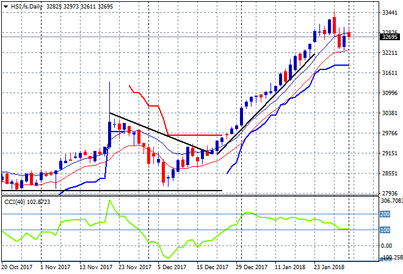Click the 306.7083 CCI axis value
This screenshot has height=274, width=403.
pyautogui.click(x=391, y=200)
